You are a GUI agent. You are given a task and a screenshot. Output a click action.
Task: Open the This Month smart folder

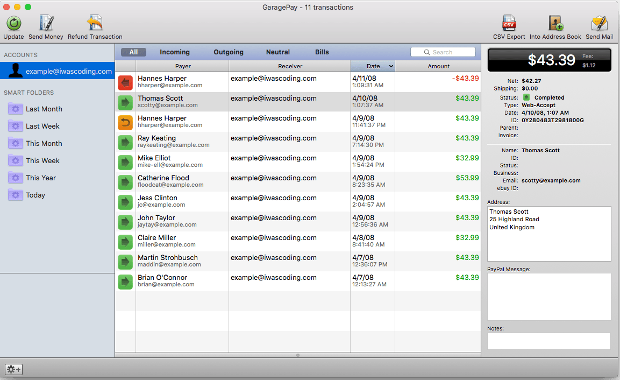(x=44, y=143)
